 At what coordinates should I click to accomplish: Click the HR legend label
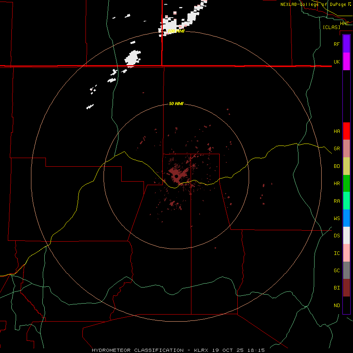coord(337,184)
